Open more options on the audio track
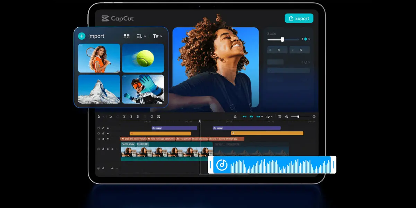The image size is (416, 208). [117, 168]
